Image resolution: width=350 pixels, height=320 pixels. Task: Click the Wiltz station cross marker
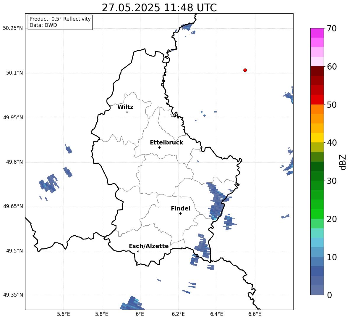click(x=127, y=112)
